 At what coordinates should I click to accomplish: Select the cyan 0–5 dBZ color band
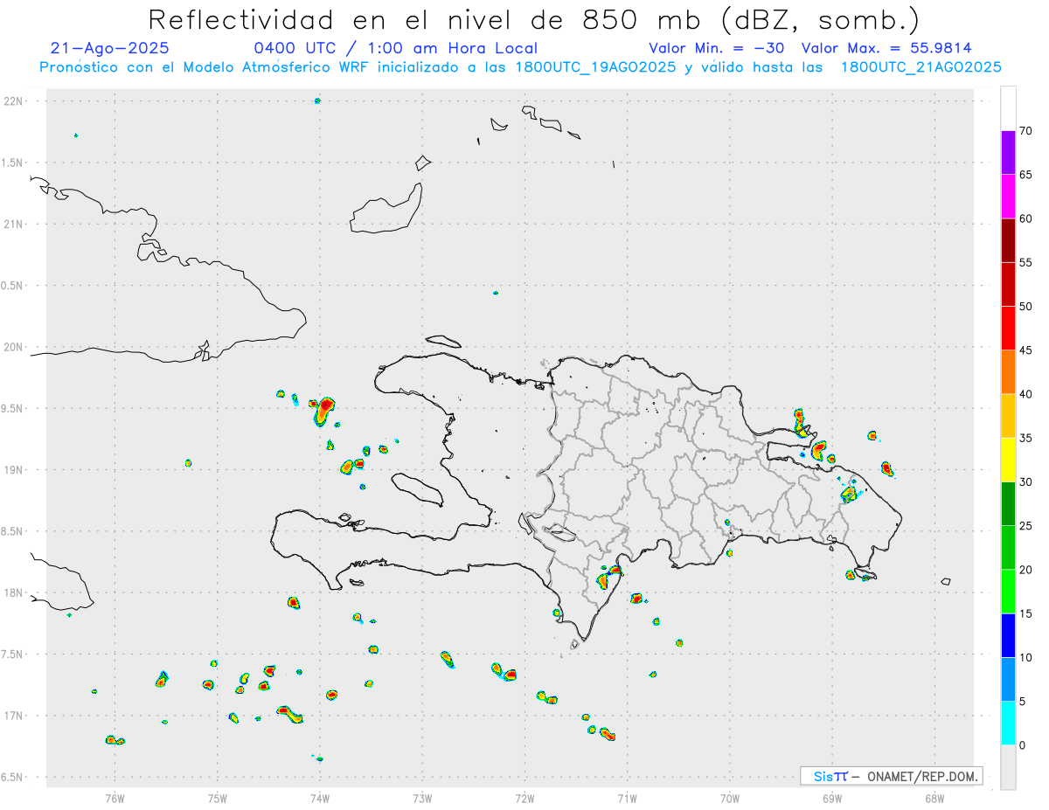(x=1008, y=723)
